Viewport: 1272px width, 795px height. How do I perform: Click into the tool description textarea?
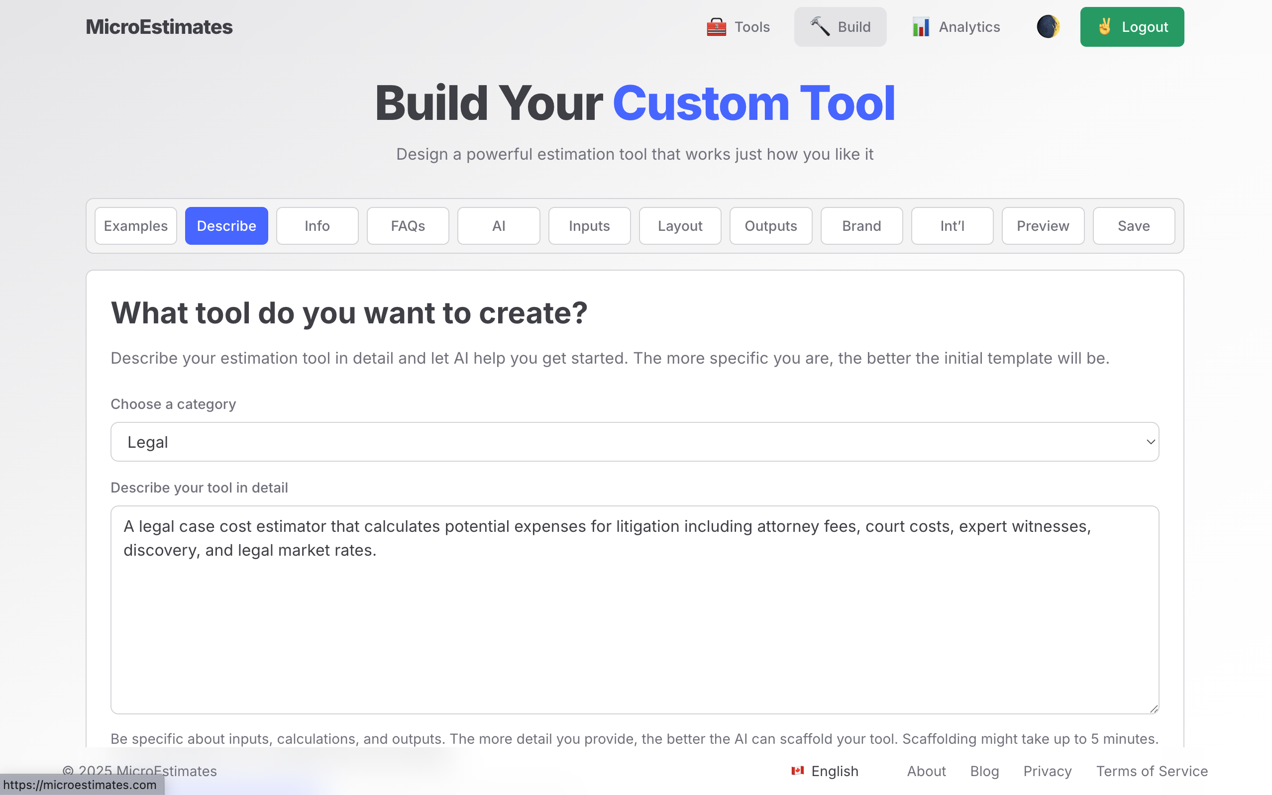pos(634,610)
